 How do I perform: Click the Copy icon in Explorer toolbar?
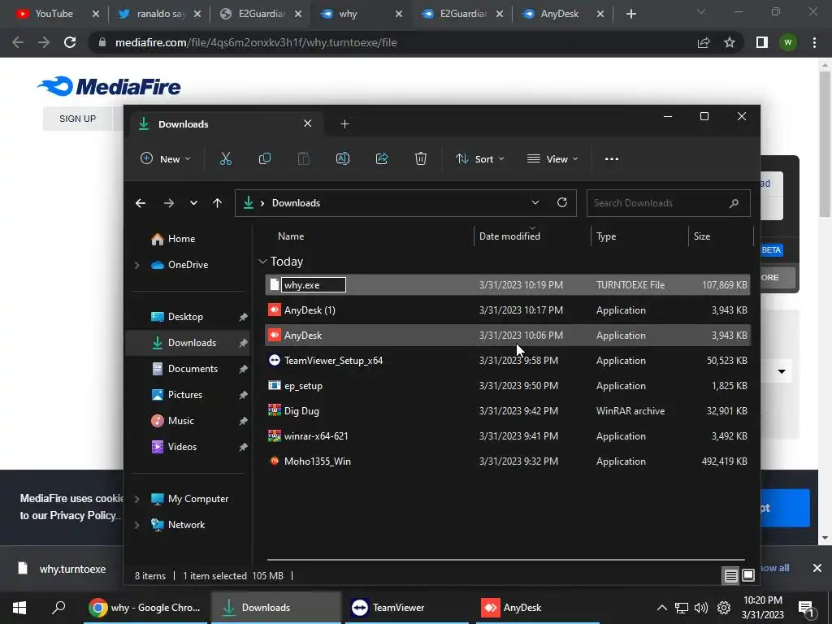pos(264,158)
